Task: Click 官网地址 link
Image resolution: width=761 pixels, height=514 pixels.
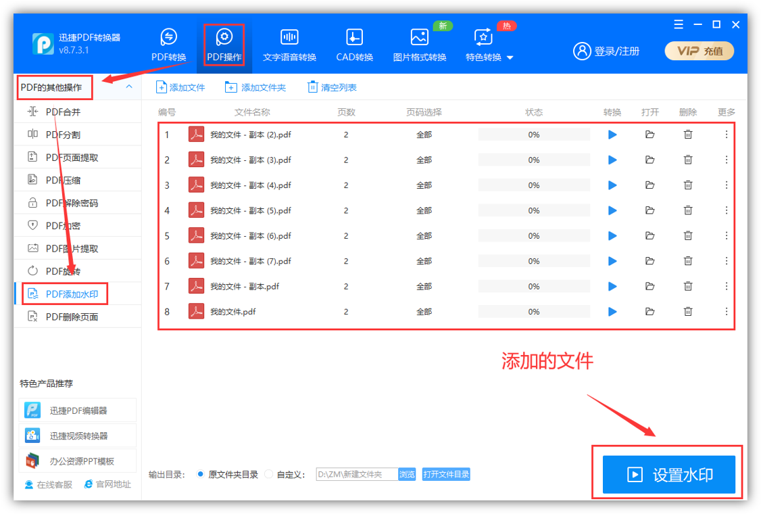Action: tap(107, 484)
